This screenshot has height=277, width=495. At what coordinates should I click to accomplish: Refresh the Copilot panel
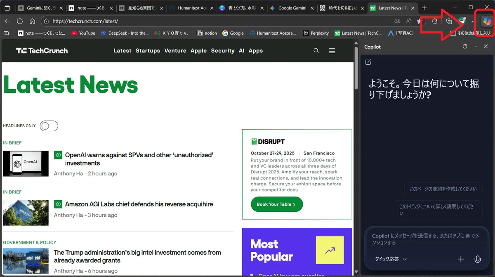tap(465, 47)
